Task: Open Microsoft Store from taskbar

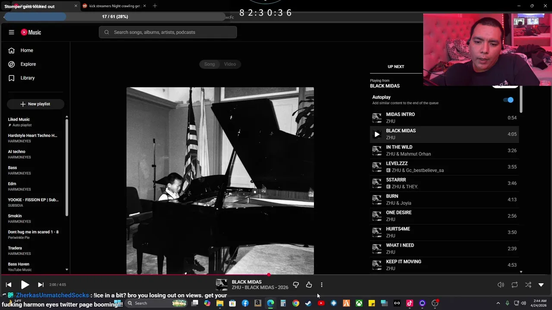Action: (232, 303)
